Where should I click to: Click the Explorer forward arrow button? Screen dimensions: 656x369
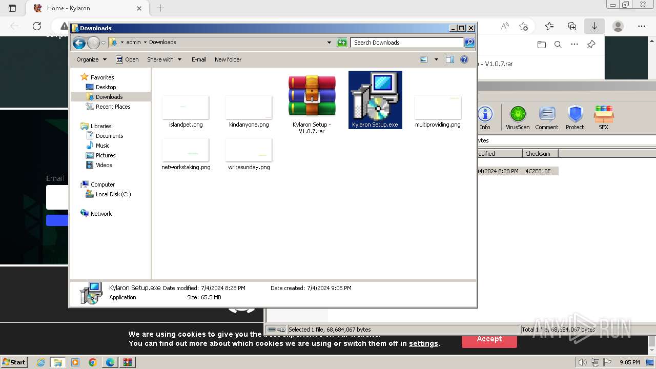(x=93, y=43)
